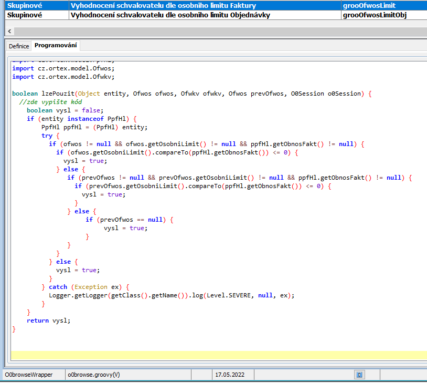Select the Programování tab
The image size is (427, 383).
click(x=56, y=46)
